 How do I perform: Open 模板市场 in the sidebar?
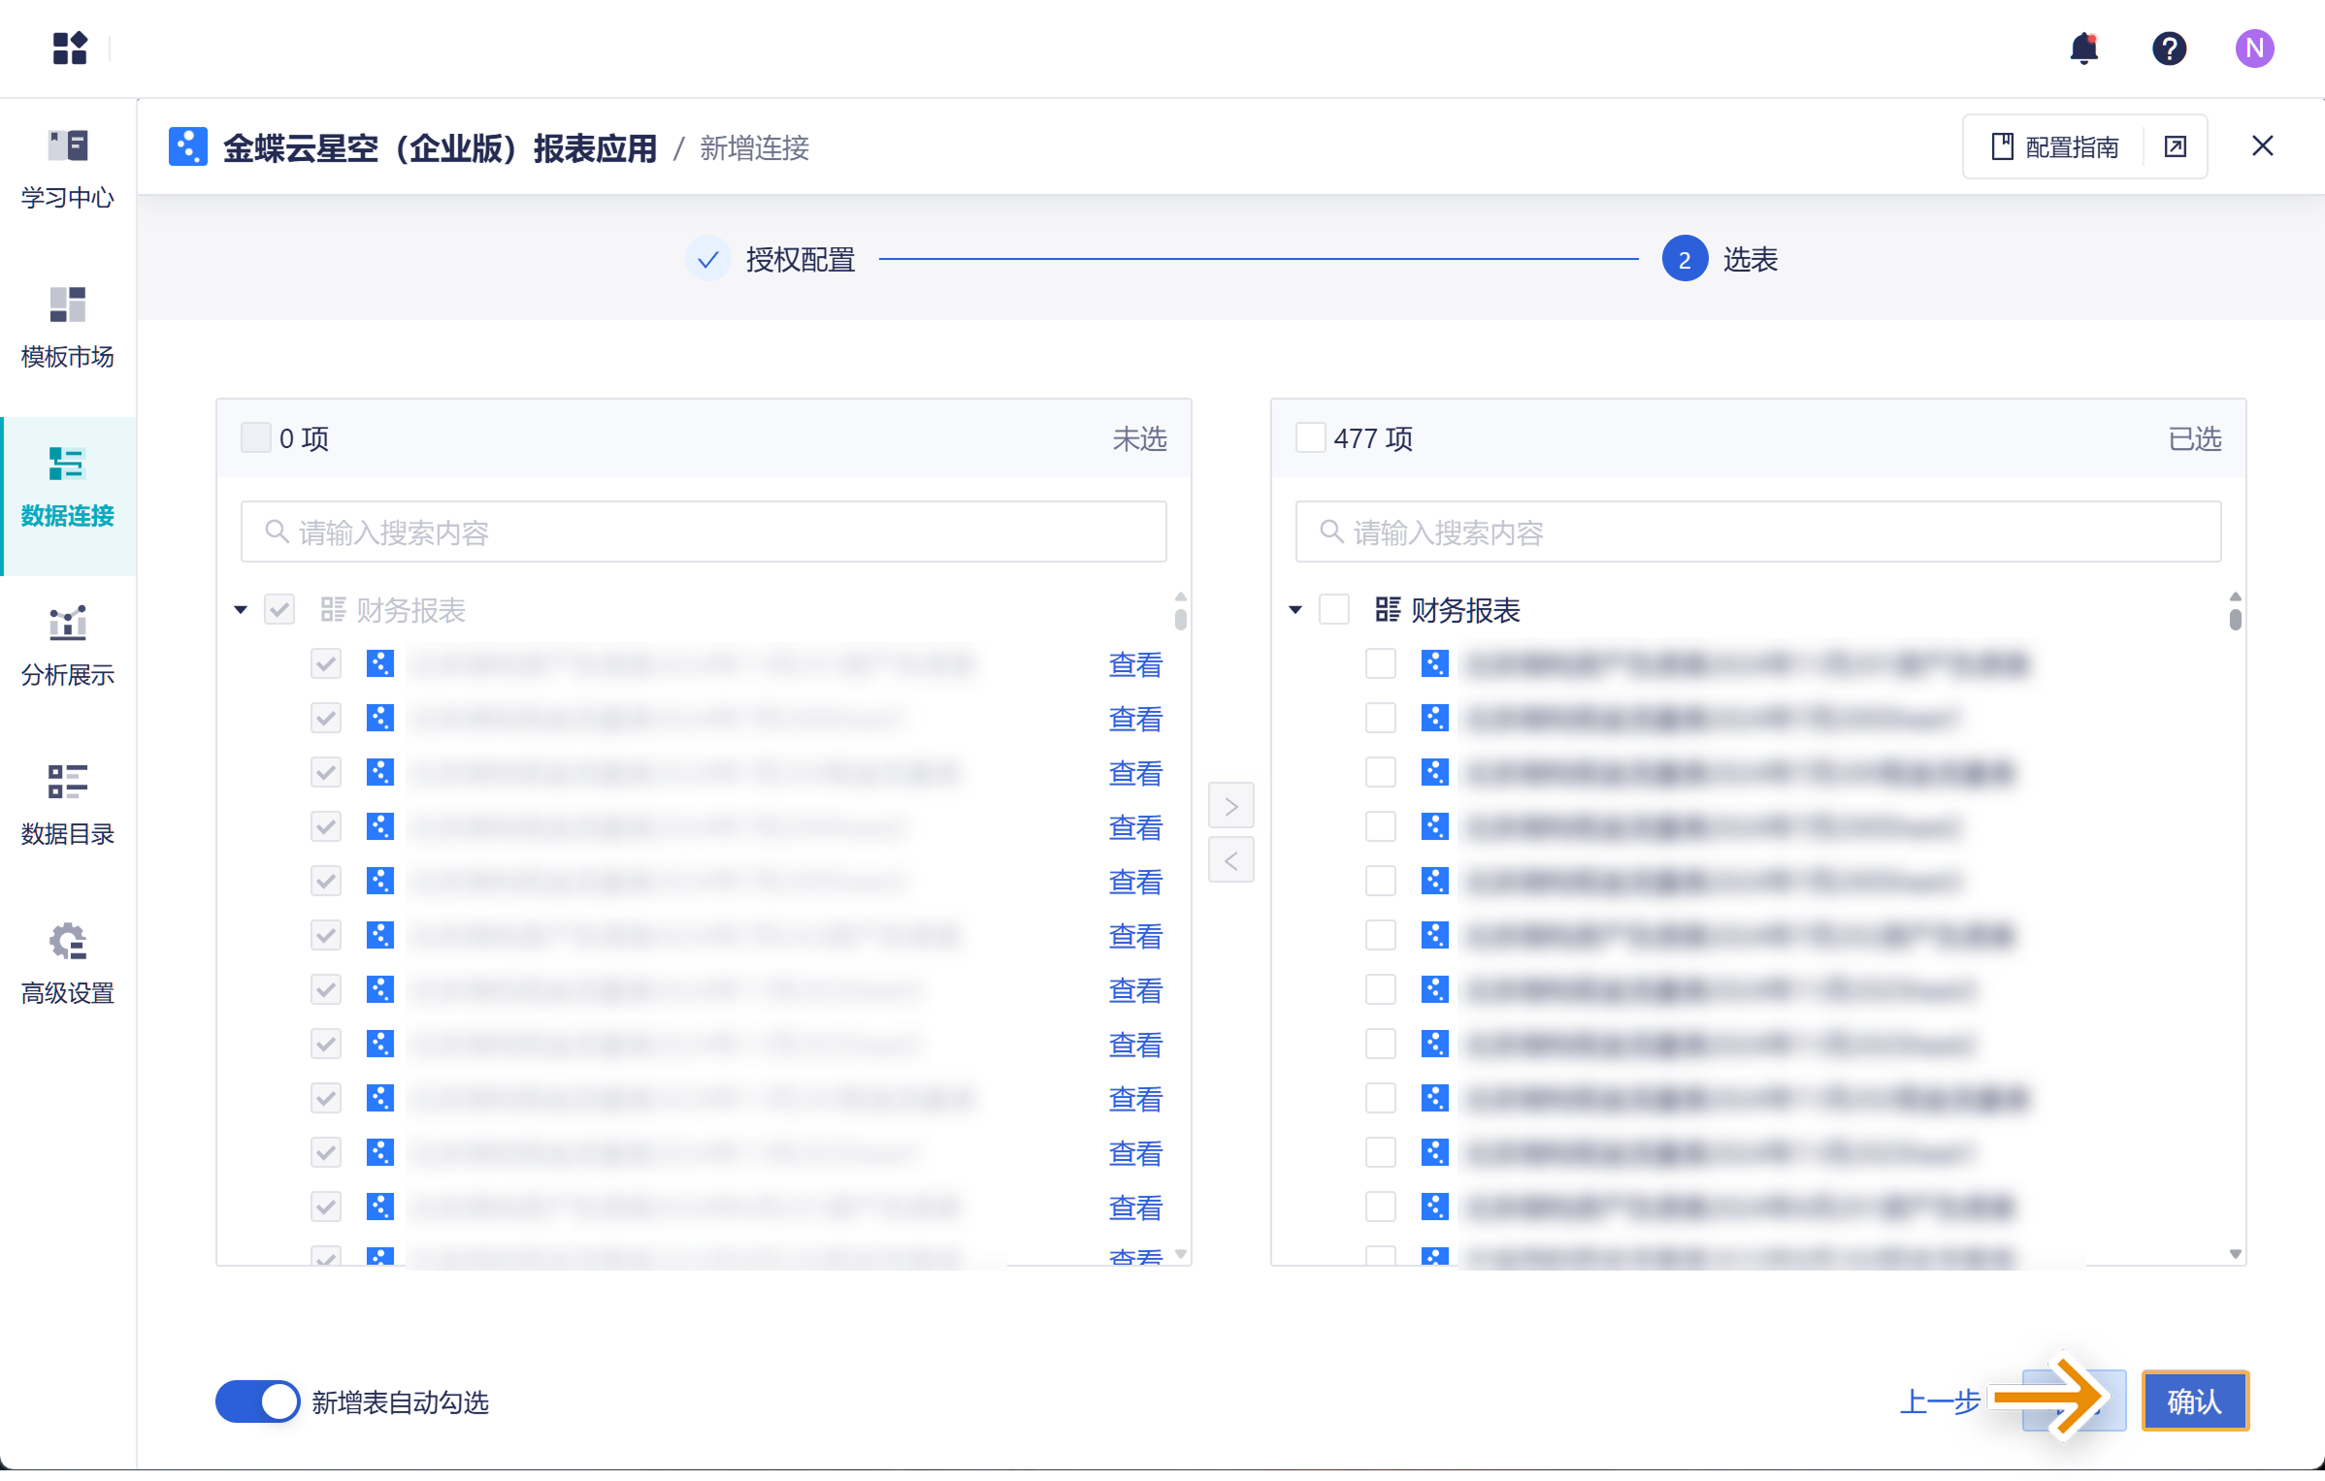click(68, 329)
